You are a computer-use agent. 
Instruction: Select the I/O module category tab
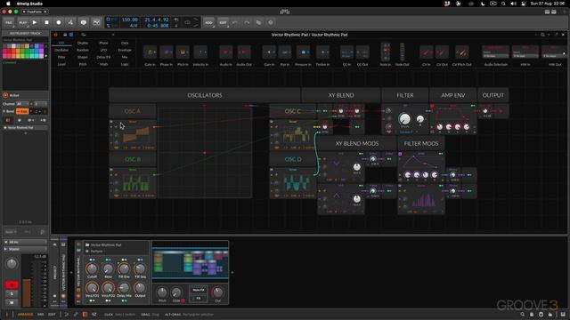point(61,43)
